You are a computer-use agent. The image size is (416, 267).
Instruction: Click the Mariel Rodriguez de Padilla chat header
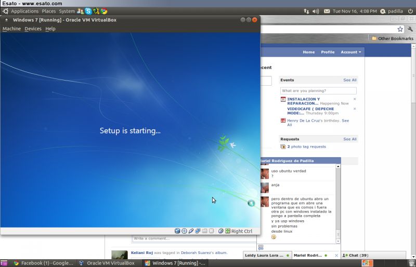click(x=301, y=161)
